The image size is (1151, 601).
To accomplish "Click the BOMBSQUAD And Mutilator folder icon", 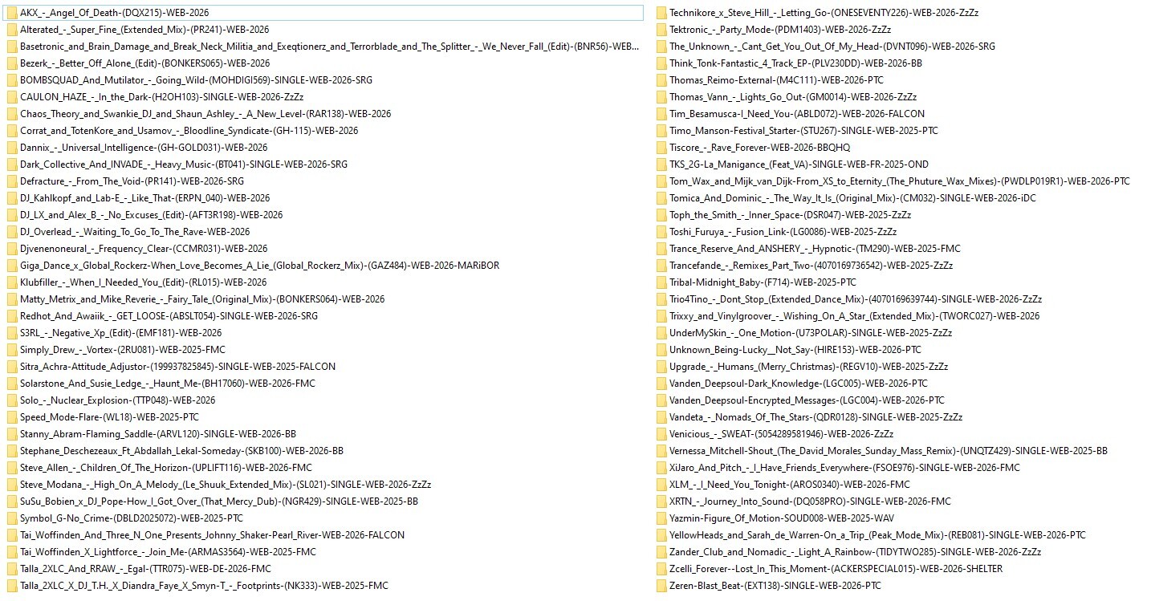I will [x=11, y=80].
